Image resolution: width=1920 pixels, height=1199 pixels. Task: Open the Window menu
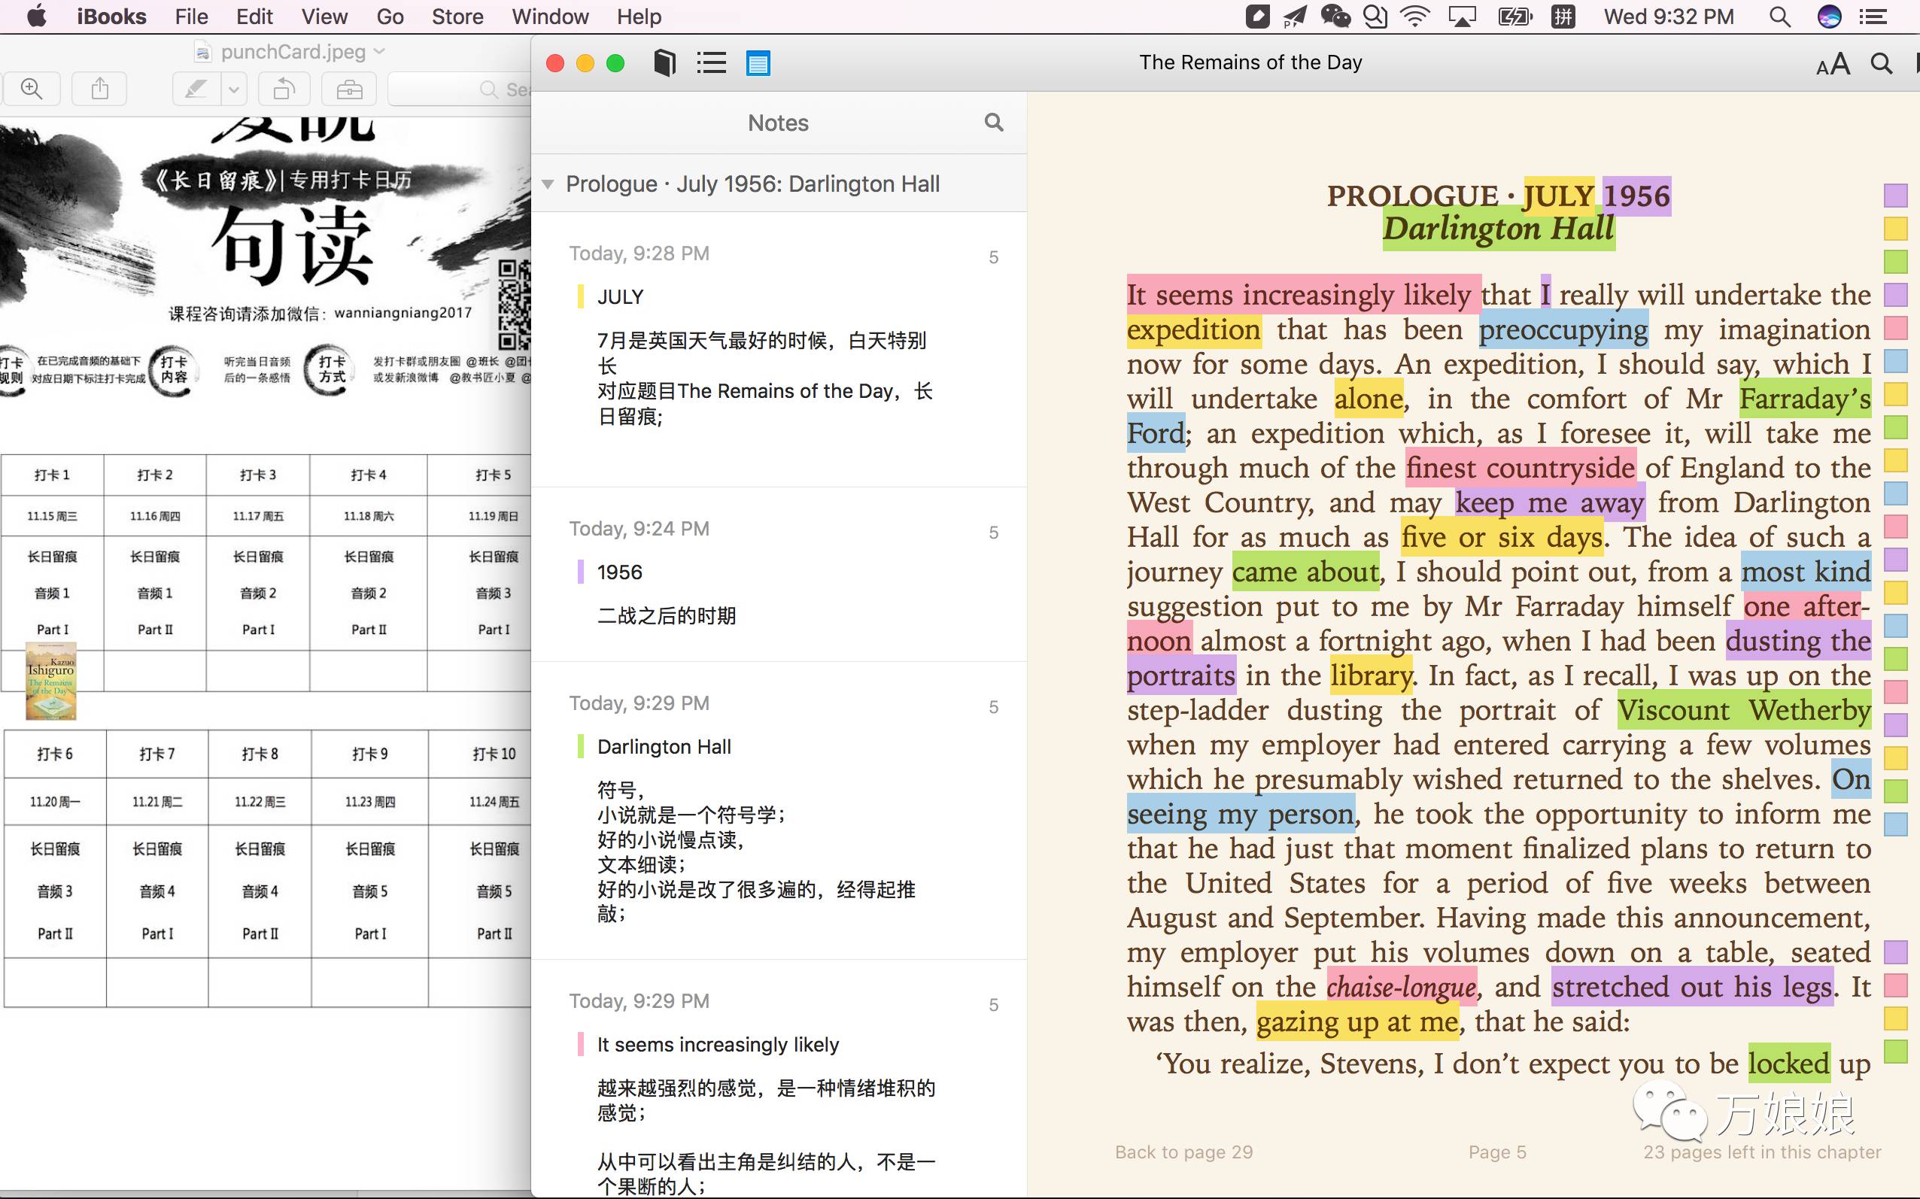coord(549,17)
